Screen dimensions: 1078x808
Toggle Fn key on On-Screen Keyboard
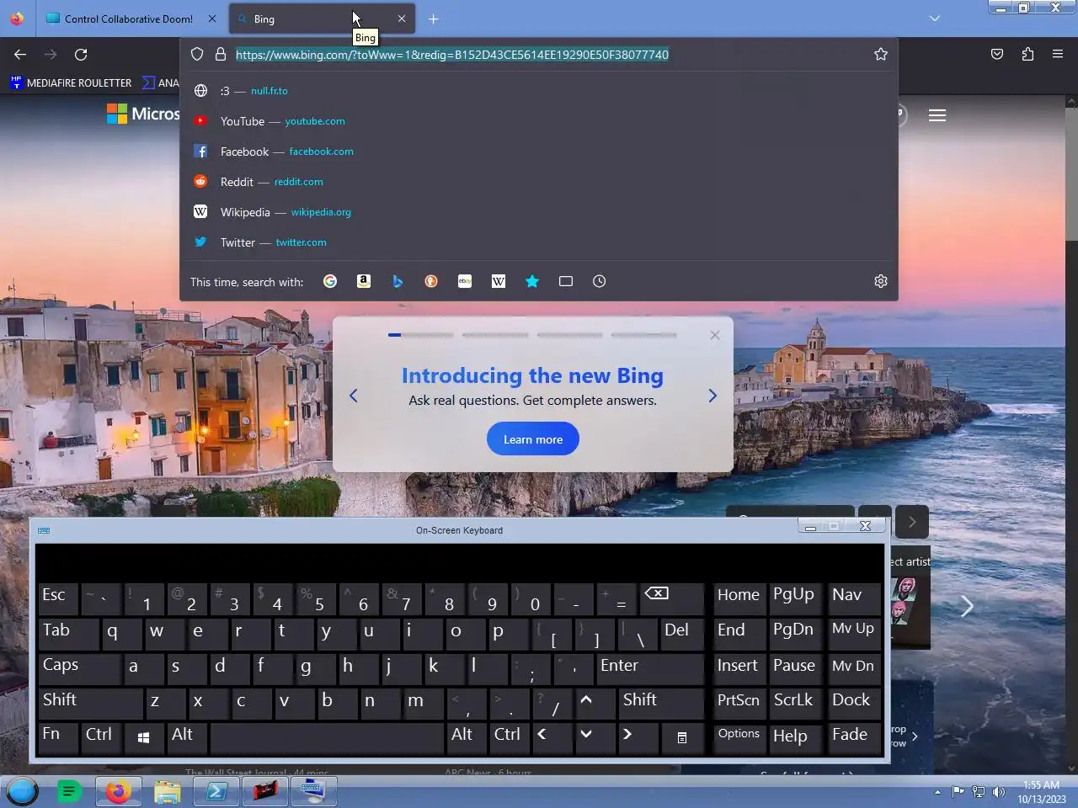tap(58, 737)
